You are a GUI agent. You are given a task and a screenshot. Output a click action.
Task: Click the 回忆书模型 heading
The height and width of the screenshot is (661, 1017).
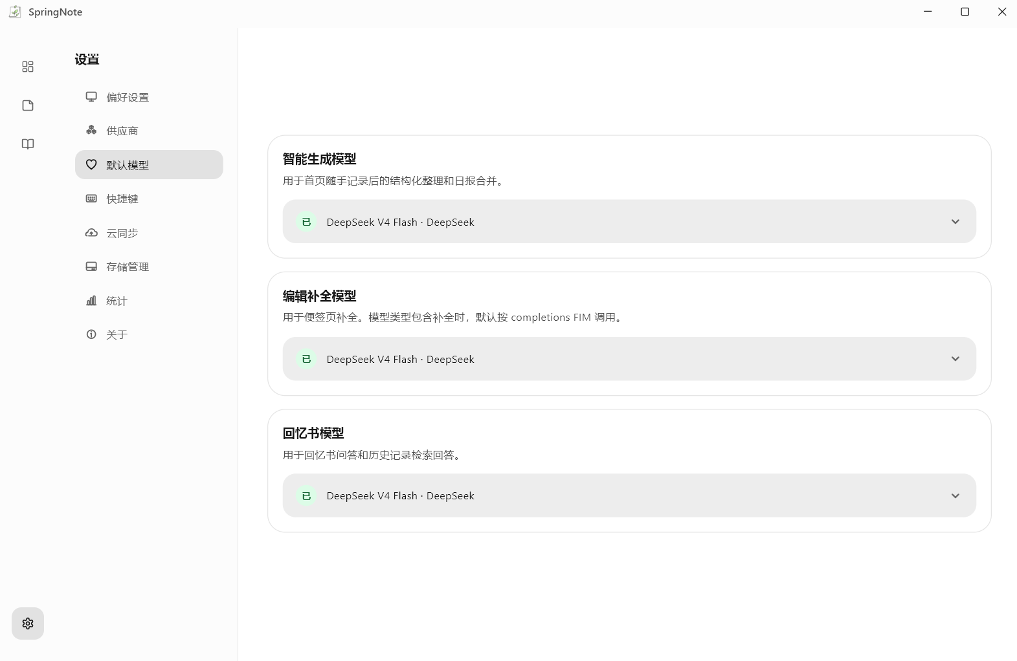click(313, 433)
